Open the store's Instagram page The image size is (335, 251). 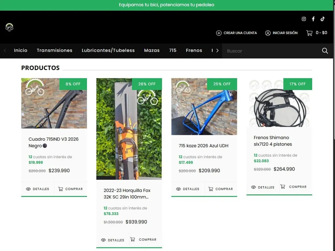point(304,19)
